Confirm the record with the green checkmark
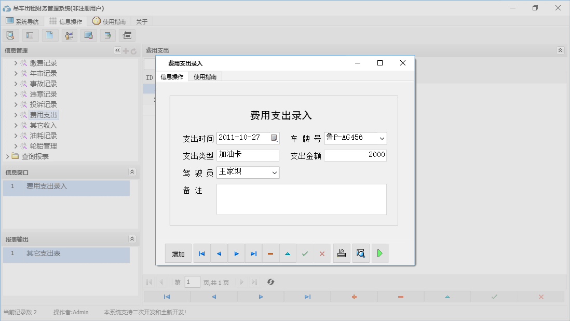The height and width of the screenshot is (321, 570). click(x=305, y=253)
